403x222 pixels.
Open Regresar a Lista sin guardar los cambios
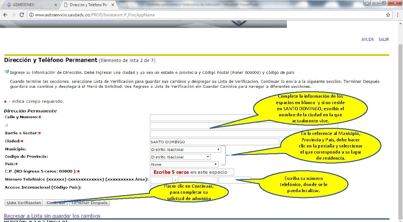pyautogui.click(x=52, y=216)
